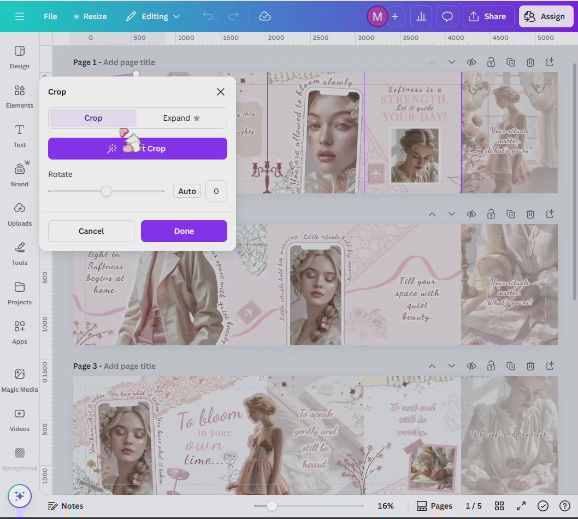This screenshot has width=578, height=519.
Task: Hide Page 3 using eye icon
Action: (x=471, y=366)
